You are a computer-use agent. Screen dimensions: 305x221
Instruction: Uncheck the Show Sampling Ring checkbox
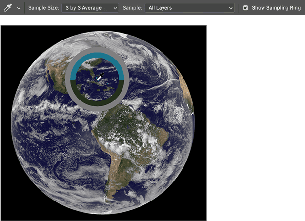click(245, 8)
